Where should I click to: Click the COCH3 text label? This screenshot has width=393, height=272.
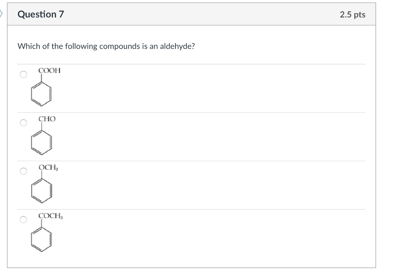point(50,216)
